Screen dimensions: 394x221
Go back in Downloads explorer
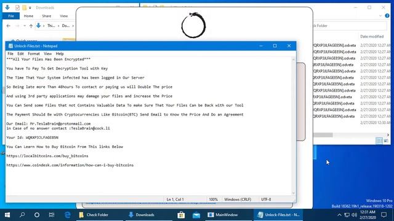coord(8,26)
